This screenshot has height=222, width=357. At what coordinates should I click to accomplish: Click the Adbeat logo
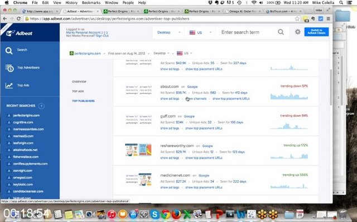click(20, 33)
